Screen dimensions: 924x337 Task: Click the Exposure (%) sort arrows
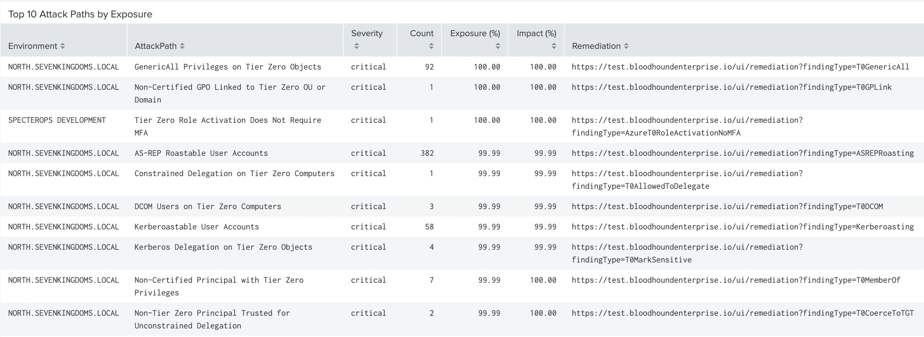498,46
